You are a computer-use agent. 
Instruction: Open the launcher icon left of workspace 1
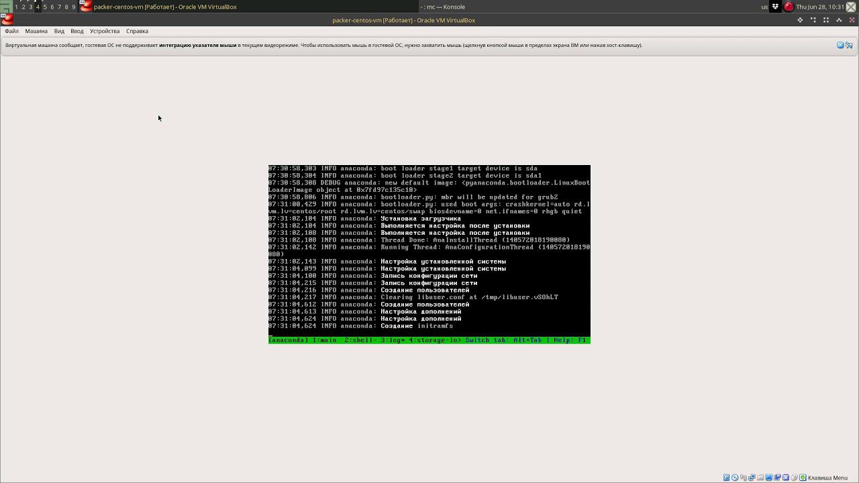[5, 7]
